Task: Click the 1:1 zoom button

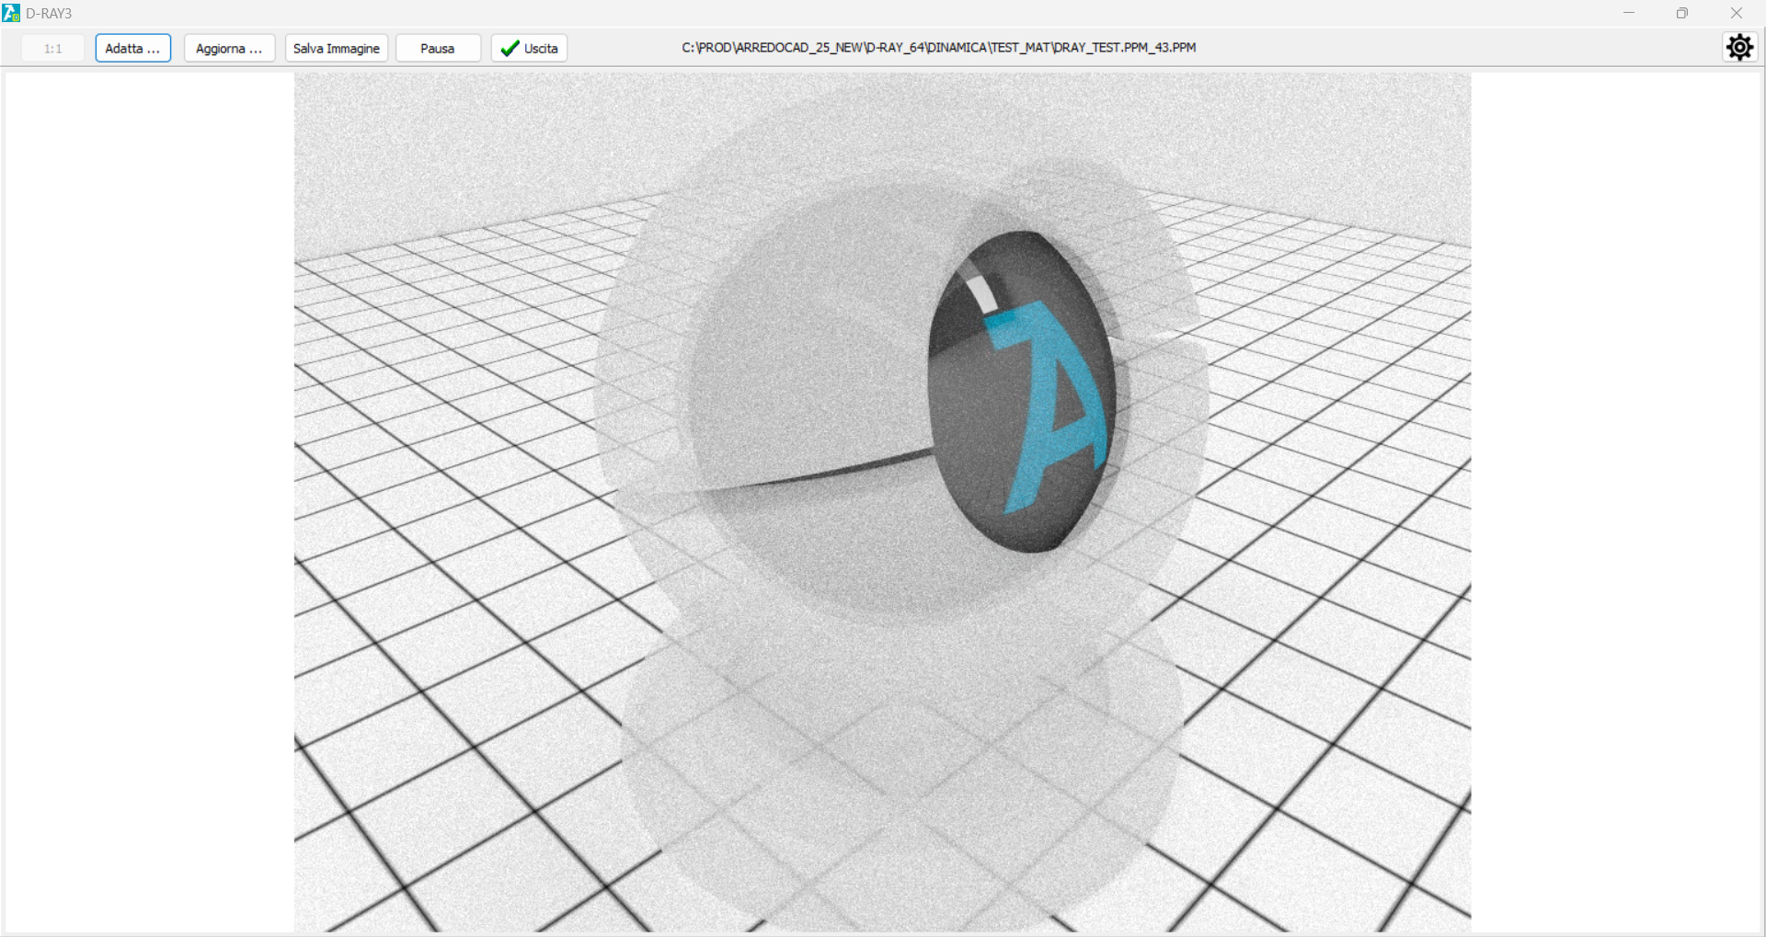Action: (x=53, y=48)
